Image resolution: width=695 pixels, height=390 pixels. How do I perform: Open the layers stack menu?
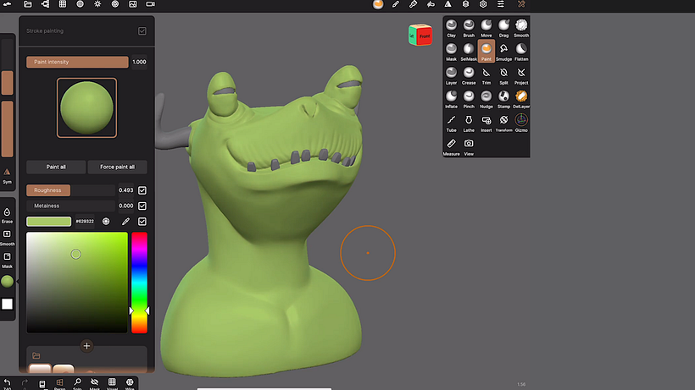(x=465, y=4)
